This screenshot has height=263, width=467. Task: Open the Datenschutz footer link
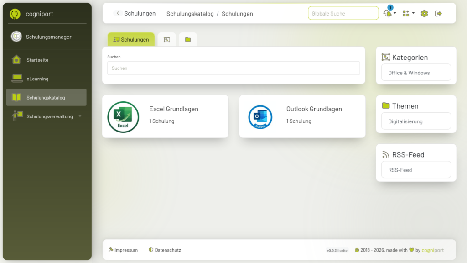click(165, 250)
